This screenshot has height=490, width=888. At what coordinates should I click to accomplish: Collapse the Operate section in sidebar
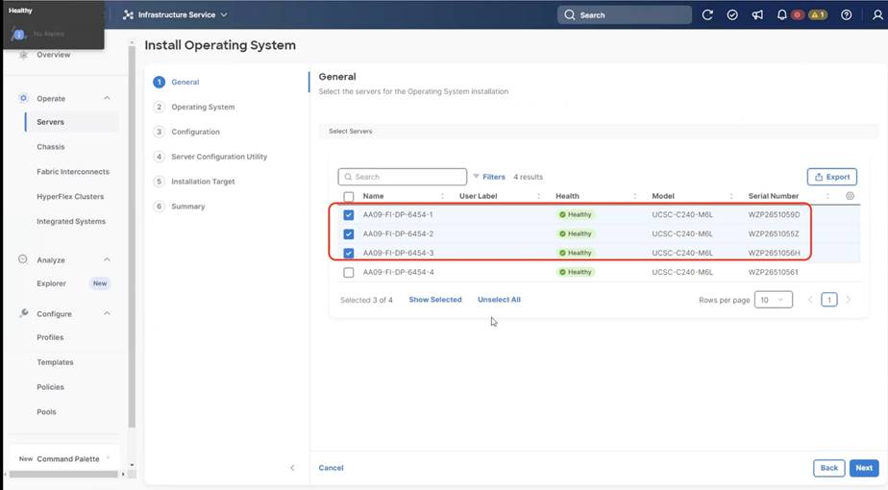point(107,98)
